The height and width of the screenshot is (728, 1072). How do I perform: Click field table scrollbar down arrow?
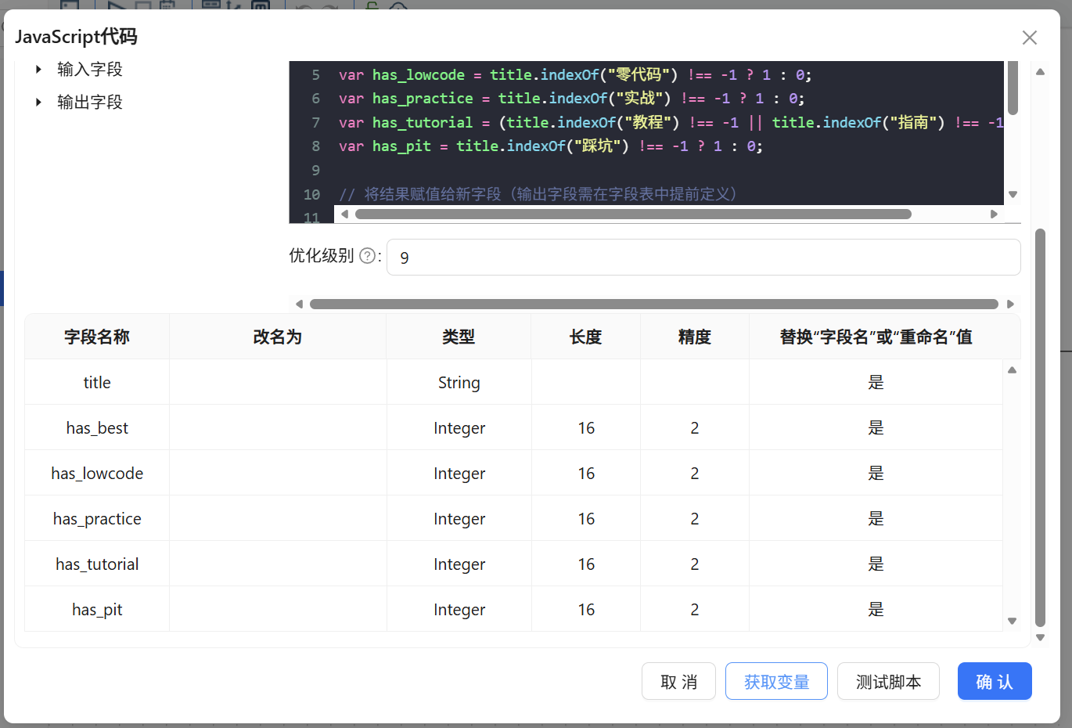pos(1012,621)
